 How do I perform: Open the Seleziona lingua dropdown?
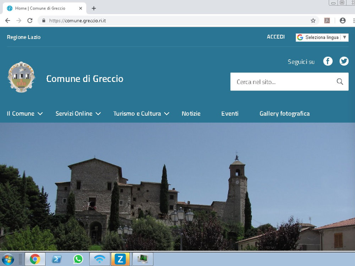[x=322, y=37]
